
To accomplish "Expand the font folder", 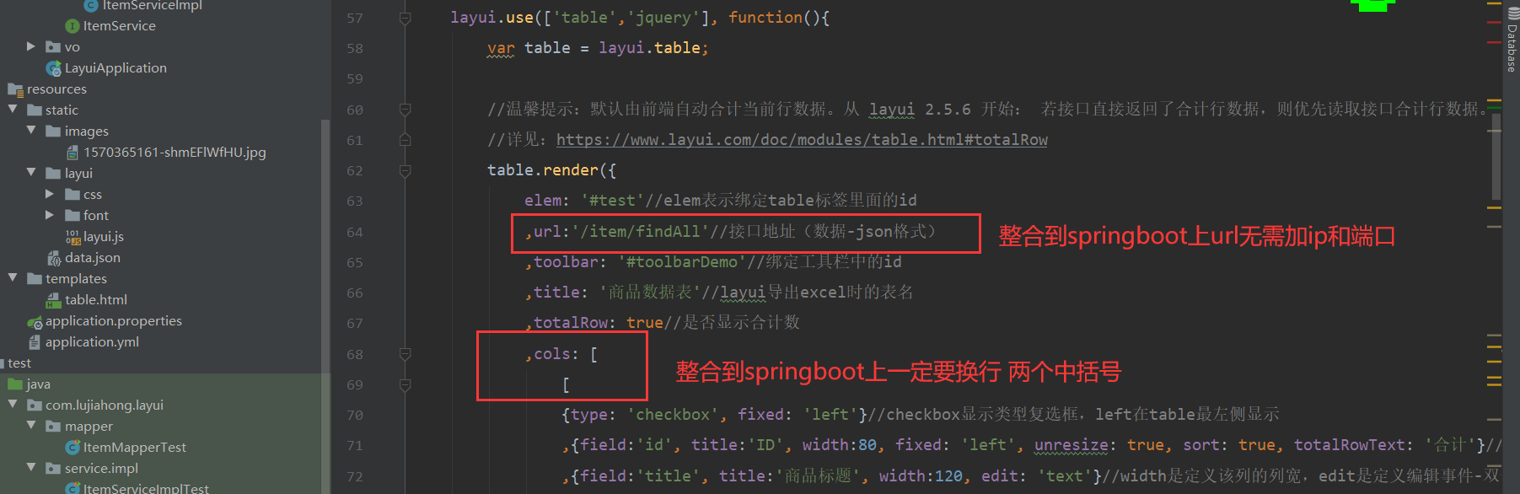I will tap(50, 215).
